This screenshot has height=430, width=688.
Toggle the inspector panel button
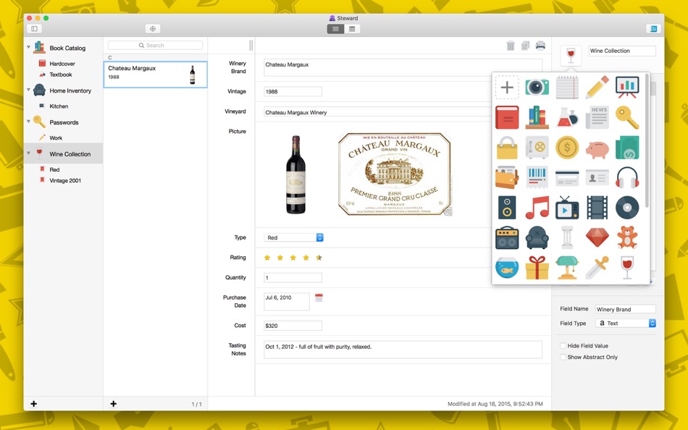654,29
